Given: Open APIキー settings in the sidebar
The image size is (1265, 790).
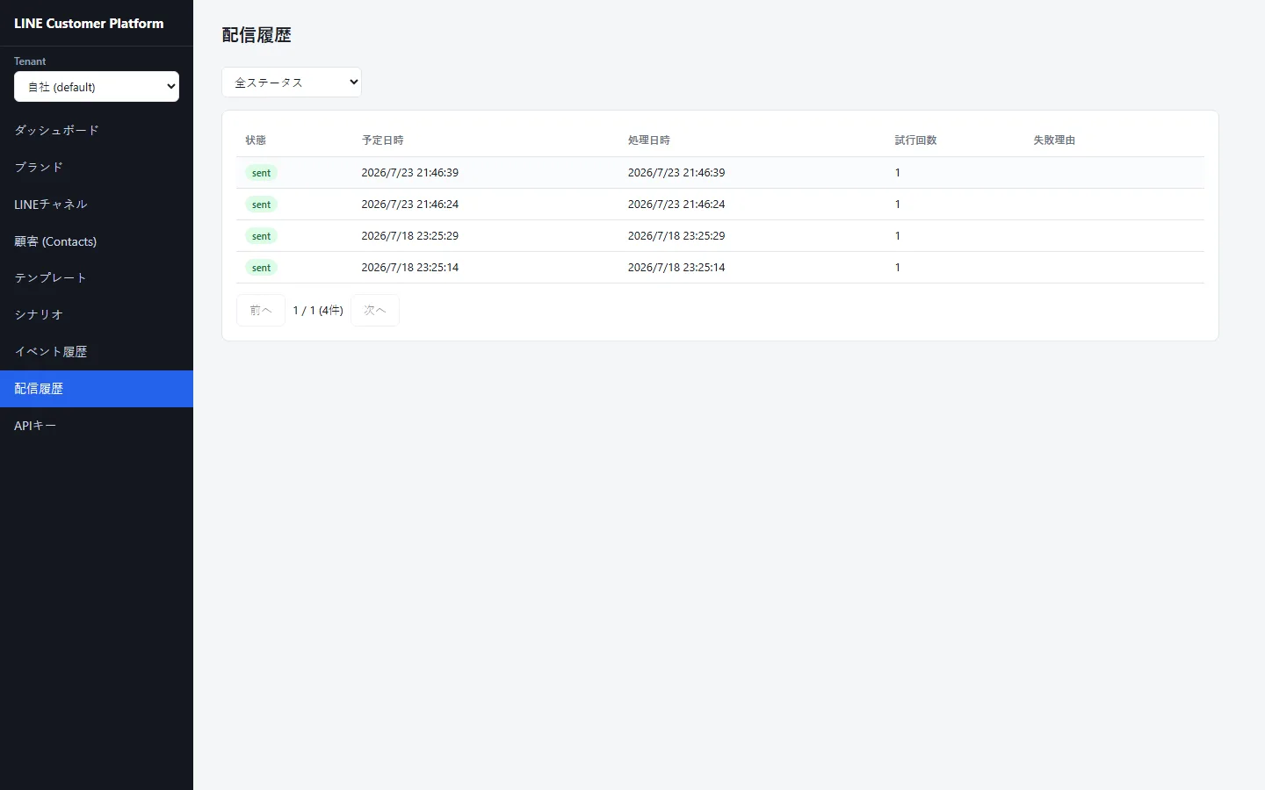Looking at the screenshot, I should pos(97,426).
